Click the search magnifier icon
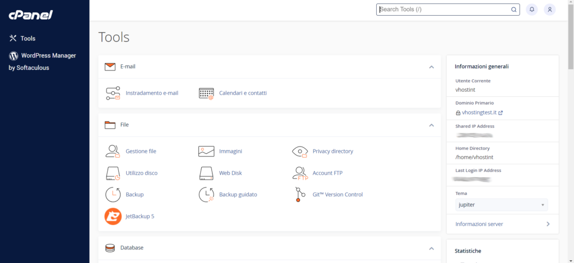The image size is (574, 263). pyautogui.click(x=513, y=10)
